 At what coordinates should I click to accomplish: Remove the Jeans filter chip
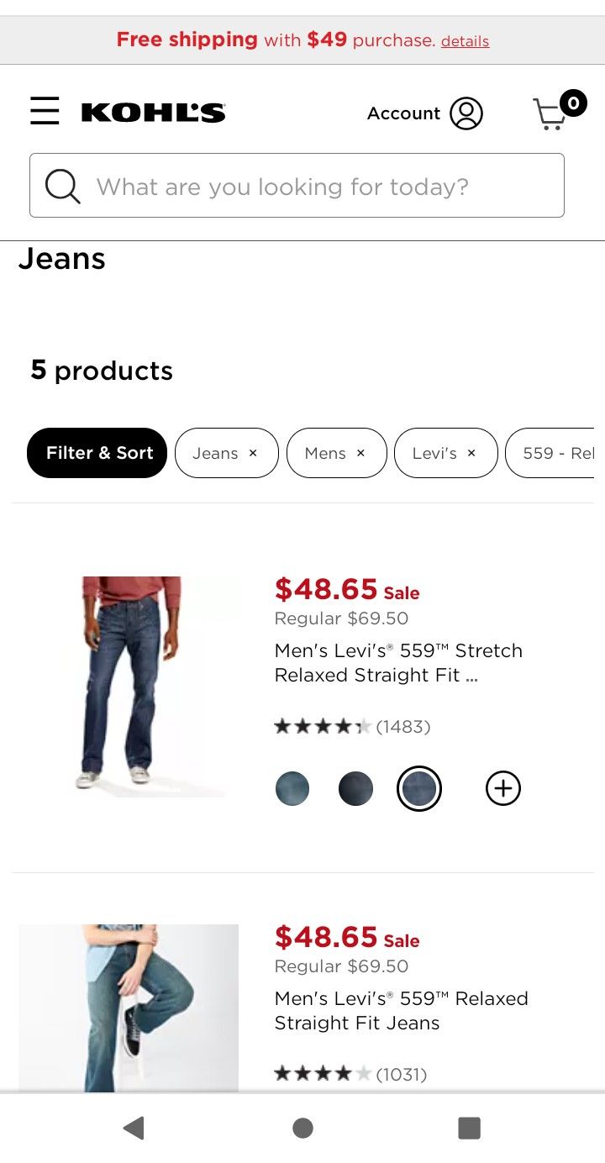pos(253,453)
